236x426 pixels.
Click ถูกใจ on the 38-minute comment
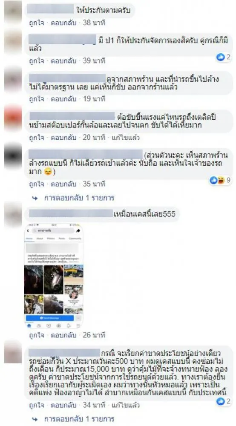[36, 23]
